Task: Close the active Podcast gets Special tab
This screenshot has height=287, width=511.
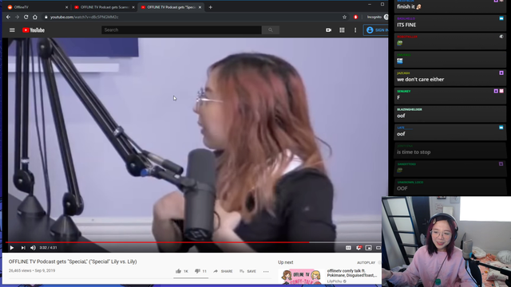Action: coord(200,7)
